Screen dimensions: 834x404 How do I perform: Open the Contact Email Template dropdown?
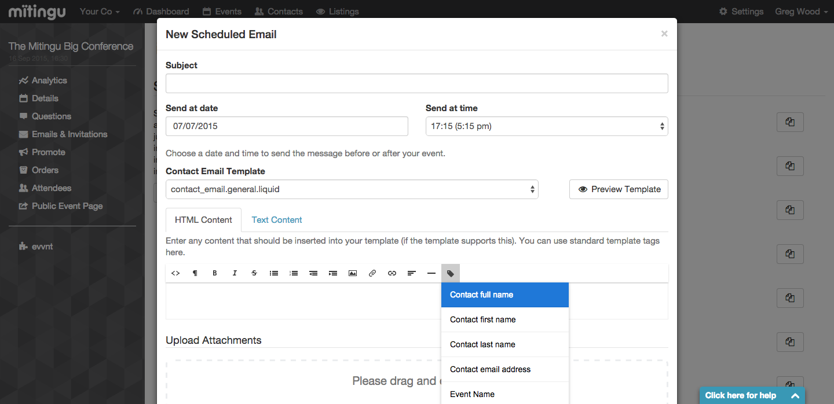(x=352, y=189)
